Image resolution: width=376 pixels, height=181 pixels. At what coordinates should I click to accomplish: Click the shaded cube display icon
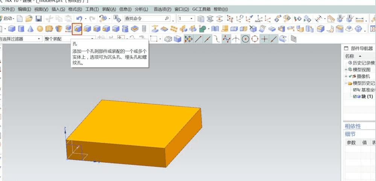click(177, 39)
